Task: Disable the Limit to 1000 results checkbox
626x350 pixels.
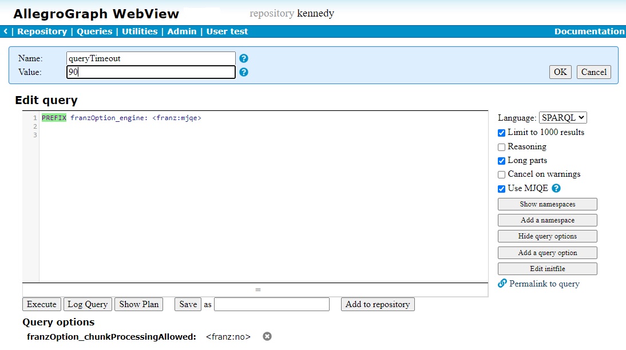Action: click(x=501, y=133)
